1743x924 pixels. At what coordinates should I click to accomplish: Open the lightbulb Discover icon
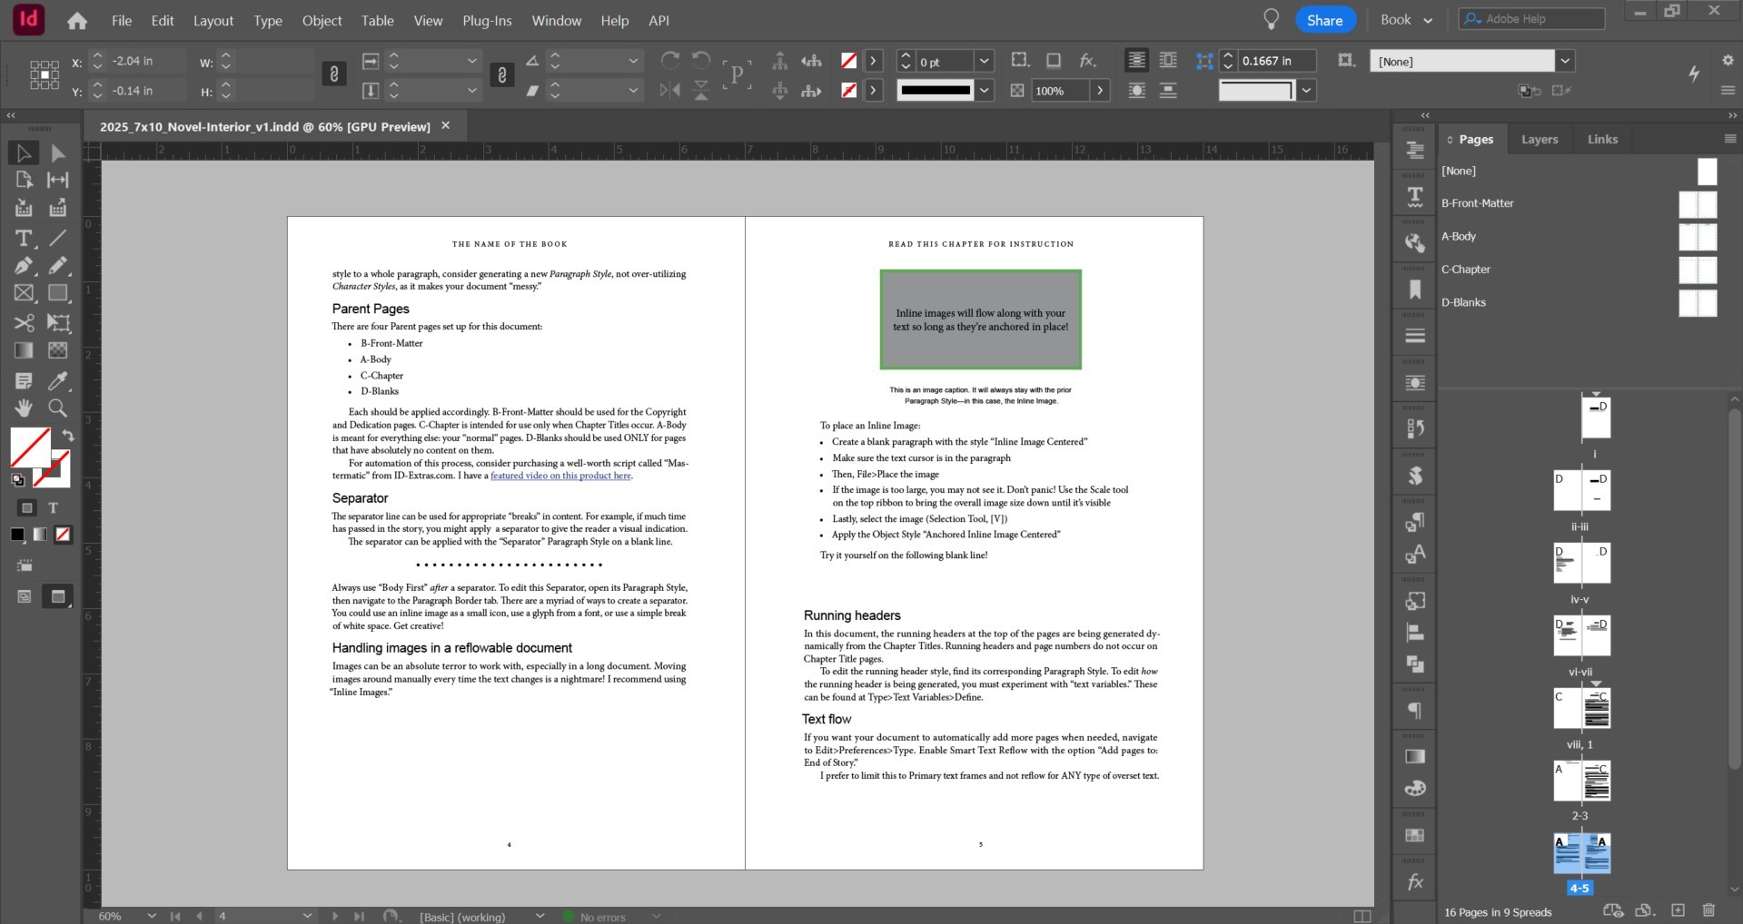point(1272,19)
